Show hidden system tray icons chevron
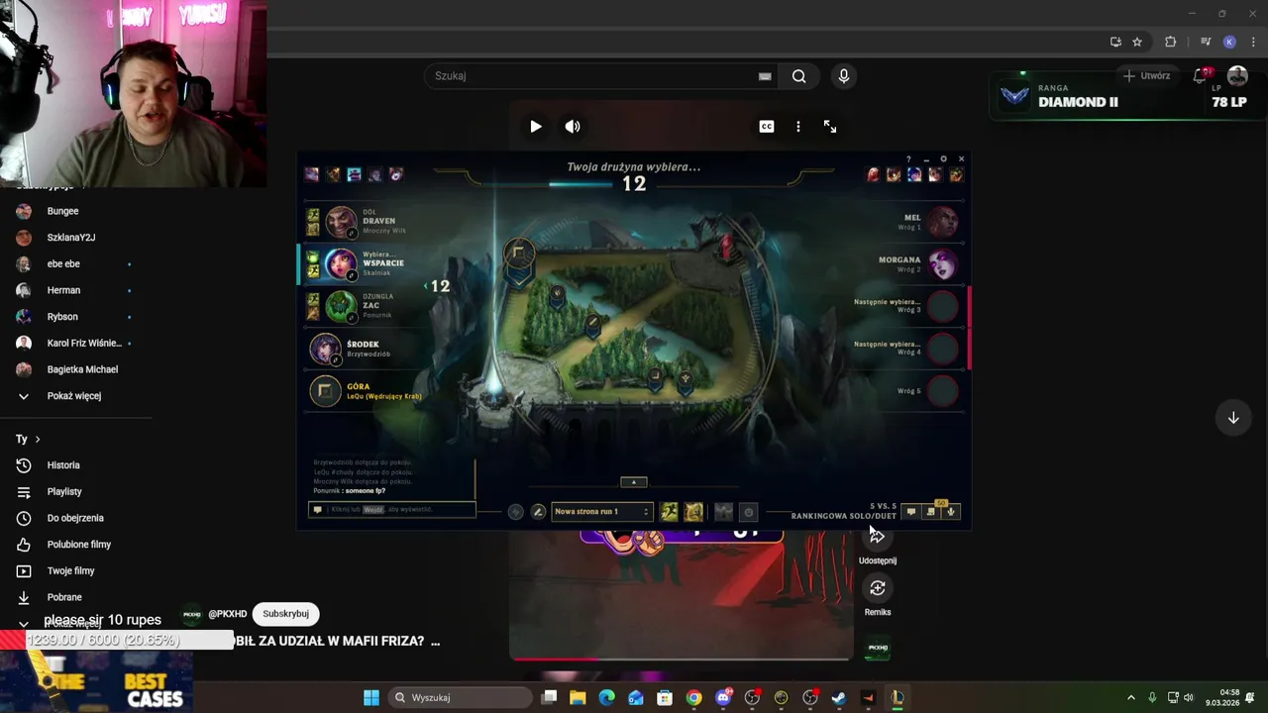Image resolution: width=1268 pixels, height=713 pixels. tap(1130, 697)
